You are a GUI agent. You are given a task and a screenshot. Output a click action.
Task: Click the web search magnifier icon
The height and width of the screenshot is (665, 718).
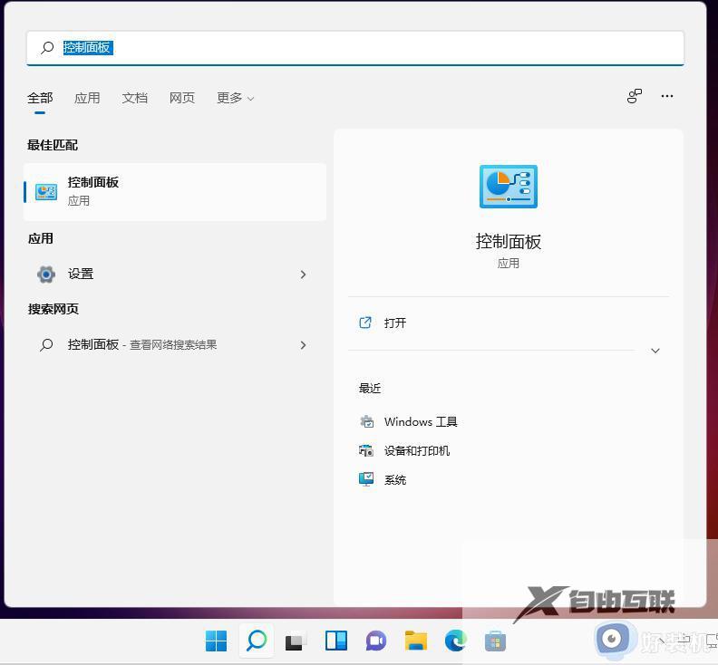(46, 344)
